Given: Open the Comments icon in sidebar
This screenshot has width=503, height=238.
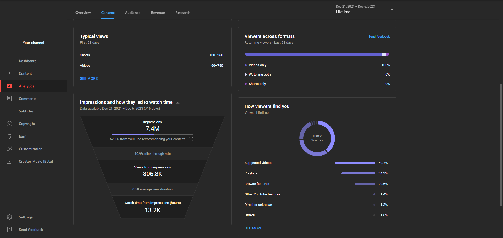Looking at the screenshot, I should coord(9,99).
